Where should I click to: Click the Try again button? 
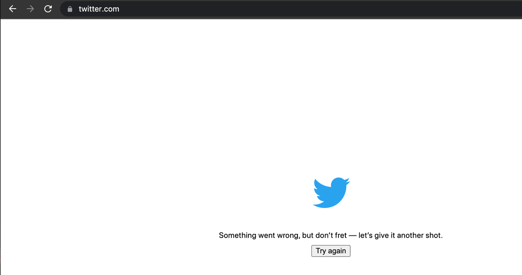(331, 251)
